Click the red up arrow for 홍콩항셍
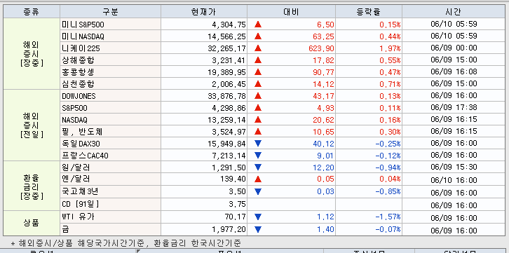The image size is (509, 253). point(258,72)
